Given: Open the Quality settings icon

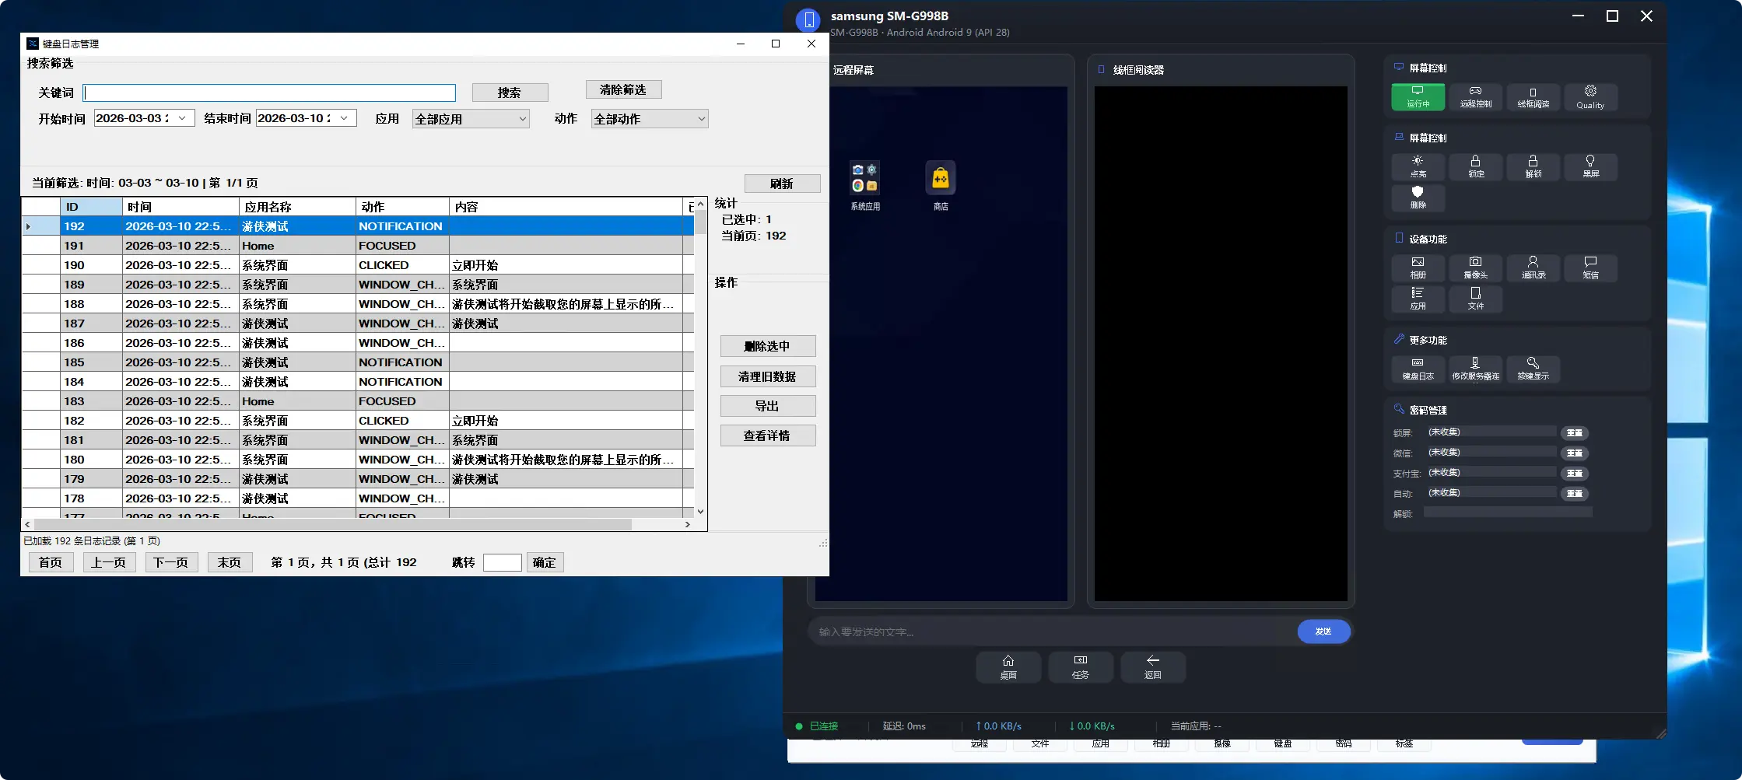Looking at the screenshot, I should (x=1591, y=97).
